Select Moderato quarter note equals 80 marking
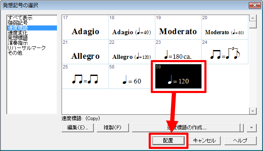The image size is (263, 151). click(x=225, y=27)
